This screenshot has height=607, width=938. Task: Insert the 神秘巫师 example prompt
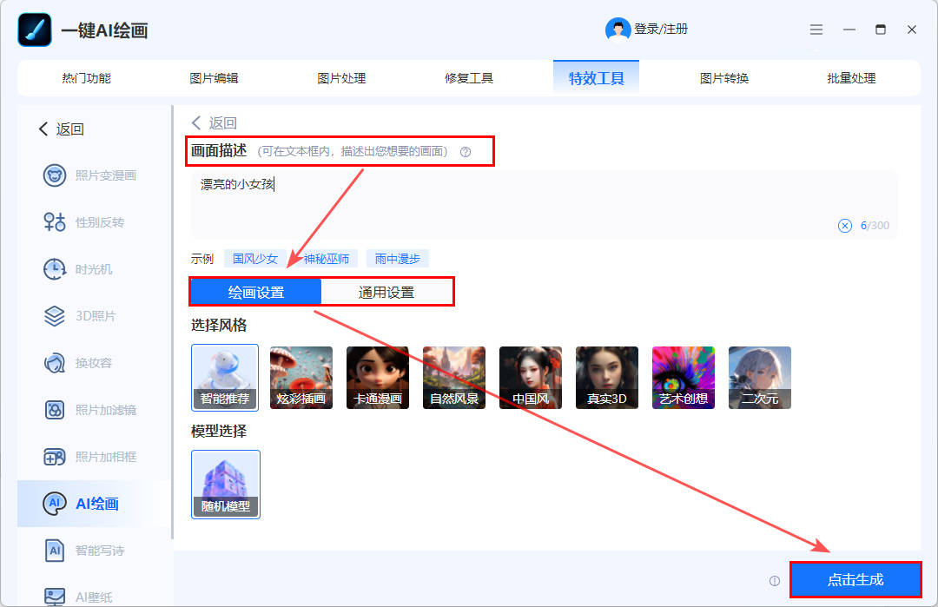coord(327,259)
